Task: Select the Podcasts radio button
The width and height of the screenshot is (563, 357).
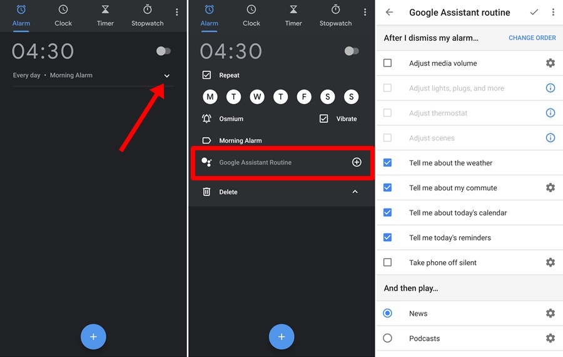Action: point(387,338)
